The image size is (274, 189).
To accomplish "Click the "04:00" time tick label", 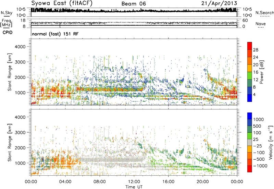I will 65,182.
